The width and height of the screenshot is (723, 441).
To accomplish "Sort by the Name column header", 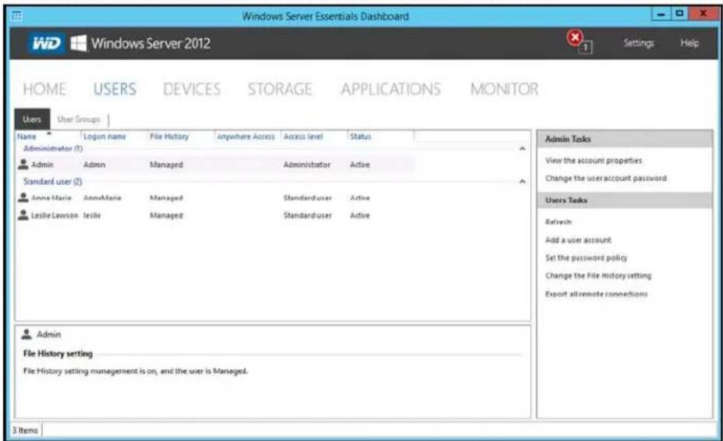I will click(x=27, y=137).
